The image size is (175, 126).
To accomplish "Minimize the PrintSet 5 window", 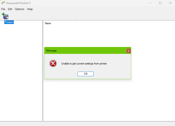I will 150,3.
